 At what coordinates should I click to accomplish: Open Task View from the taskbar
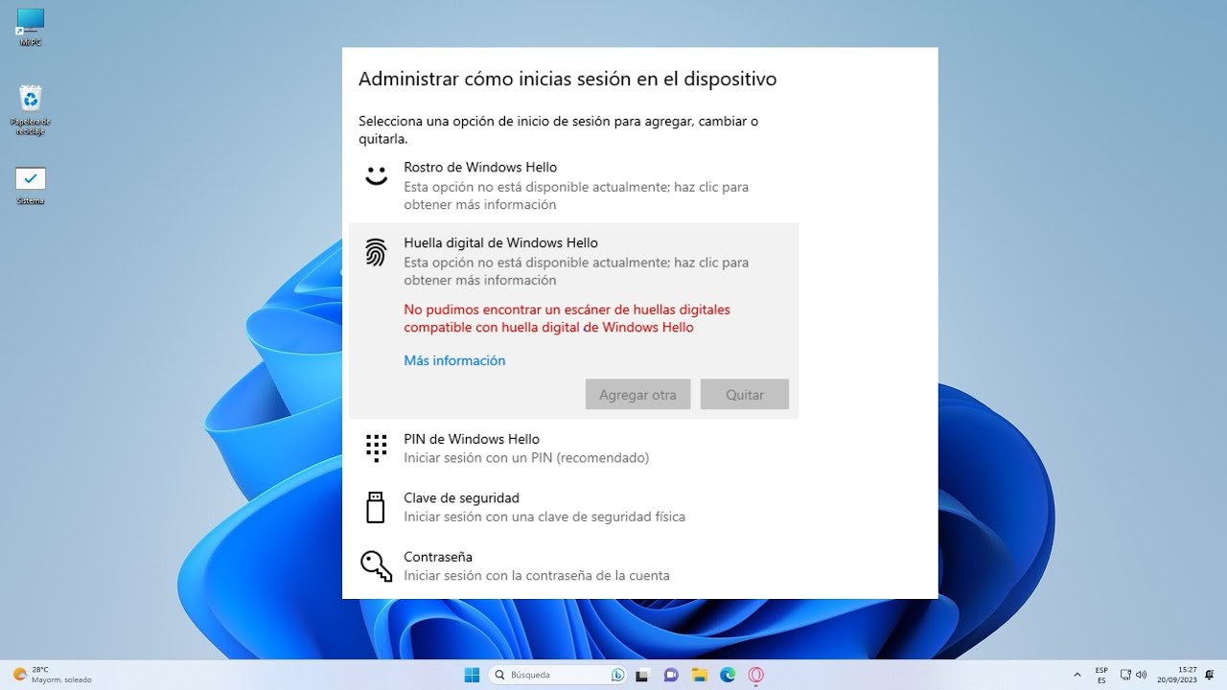pos(642,675)
